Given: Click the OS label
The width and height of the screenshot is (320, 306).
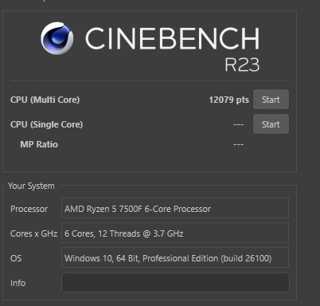Looking at the screenshot, I should point(16,258).
